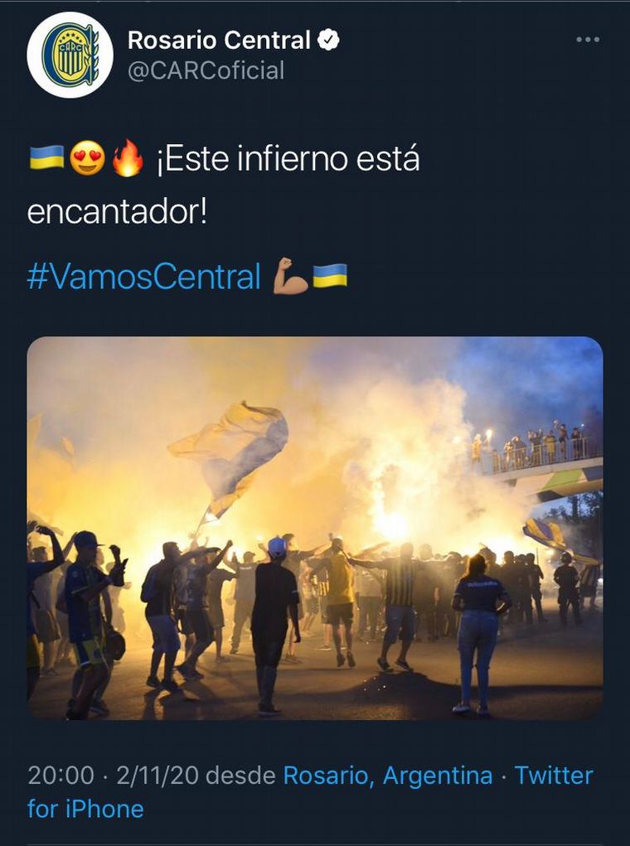Click the heart-eyes emoji in the tweet
630x846 pixels.
click(x=88, y=158)
